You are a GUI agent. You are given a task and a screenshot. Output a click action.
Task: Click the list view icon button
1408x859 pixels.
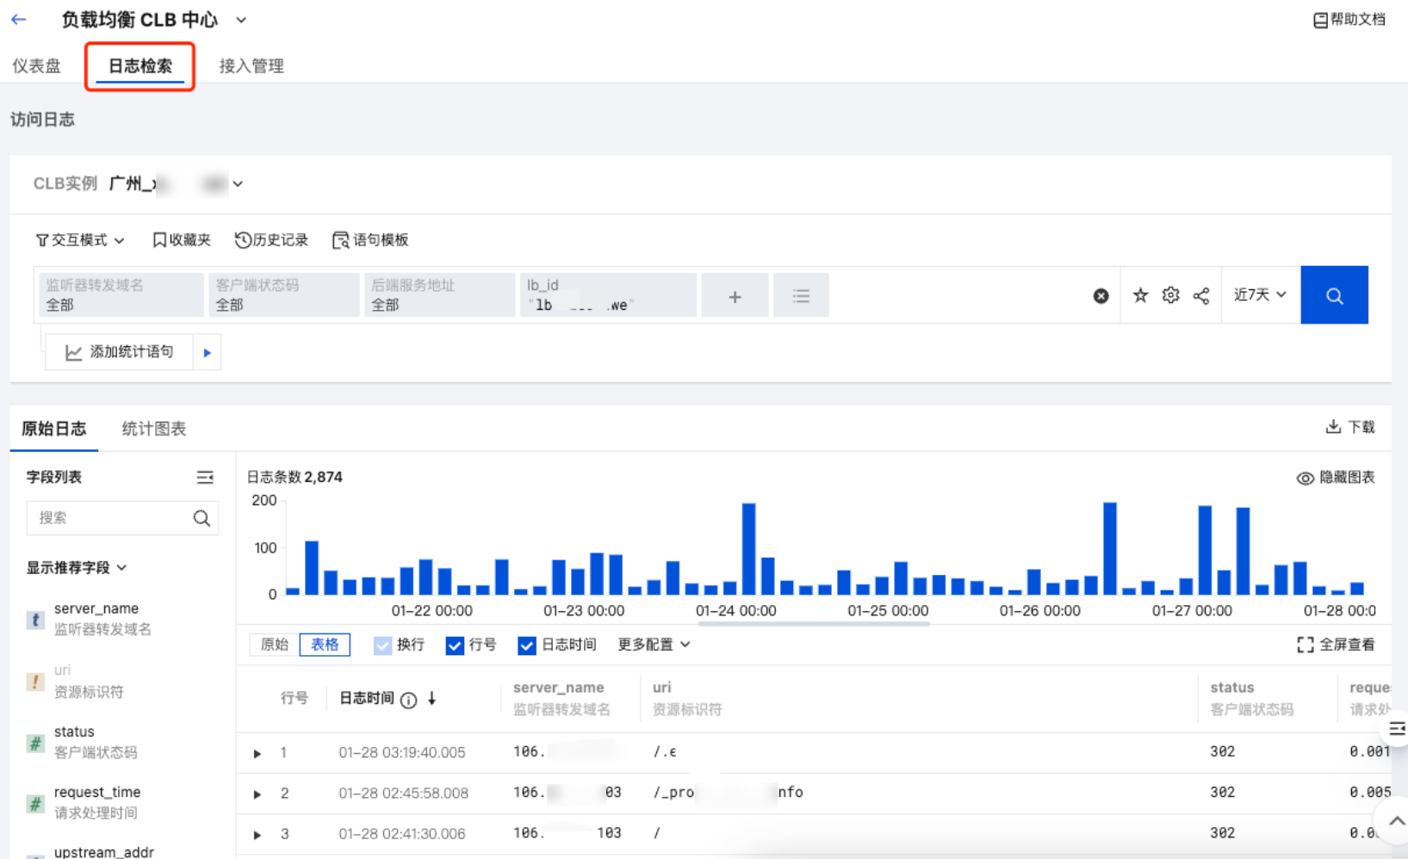point(801,296)
